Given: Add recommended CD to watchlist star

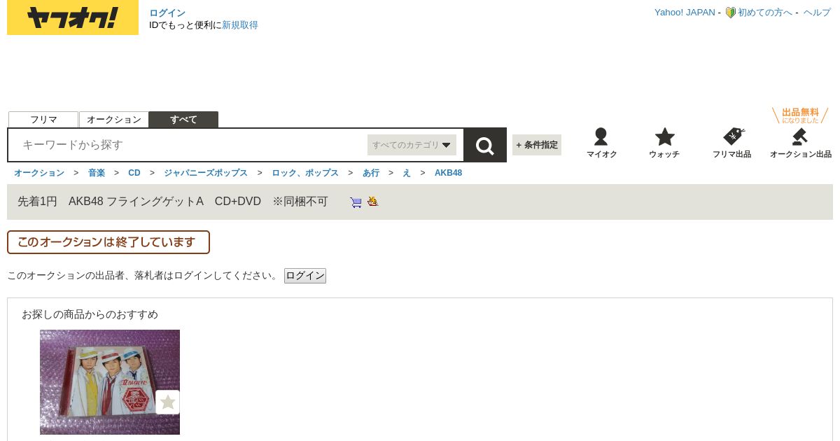Looking at the screenshot, I should [x=167, y=402].
